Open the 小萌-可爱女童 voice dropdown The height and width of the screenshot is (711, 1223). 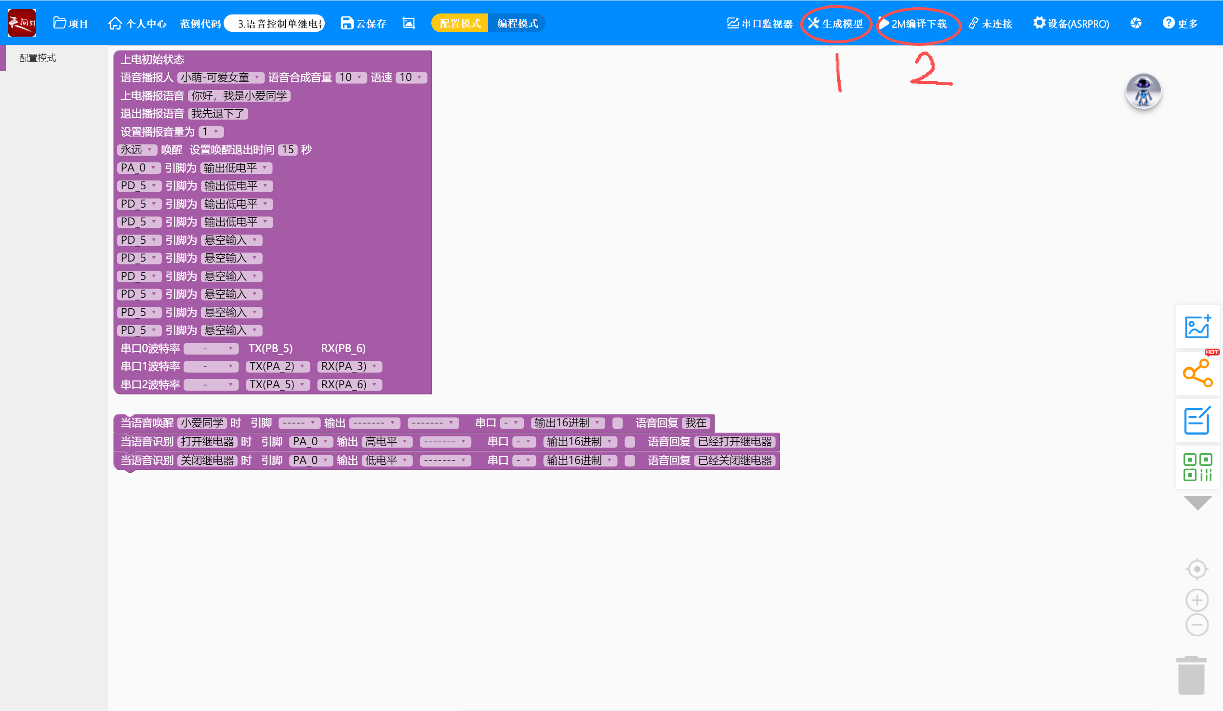coord(220,78)
